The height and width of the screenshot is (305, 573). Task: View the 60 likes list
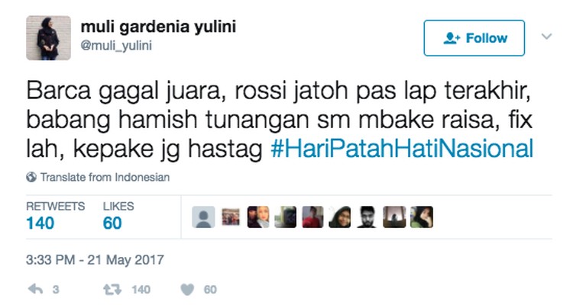pos(118,217)
